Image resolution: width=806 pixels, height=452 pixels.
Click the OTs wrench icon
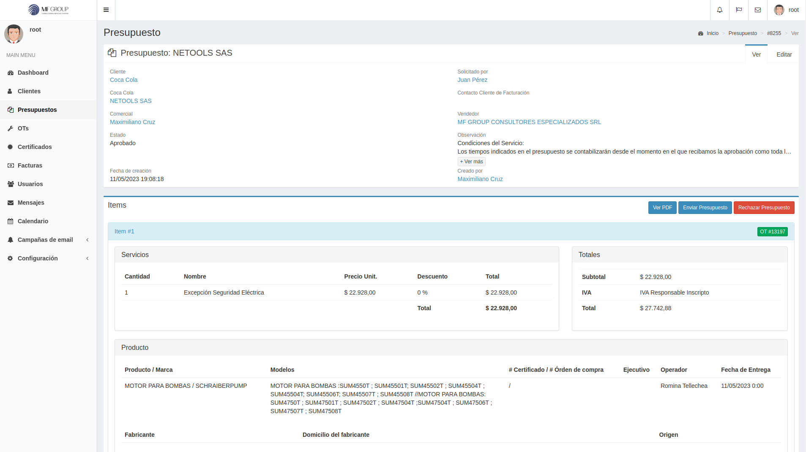(11, 128)
